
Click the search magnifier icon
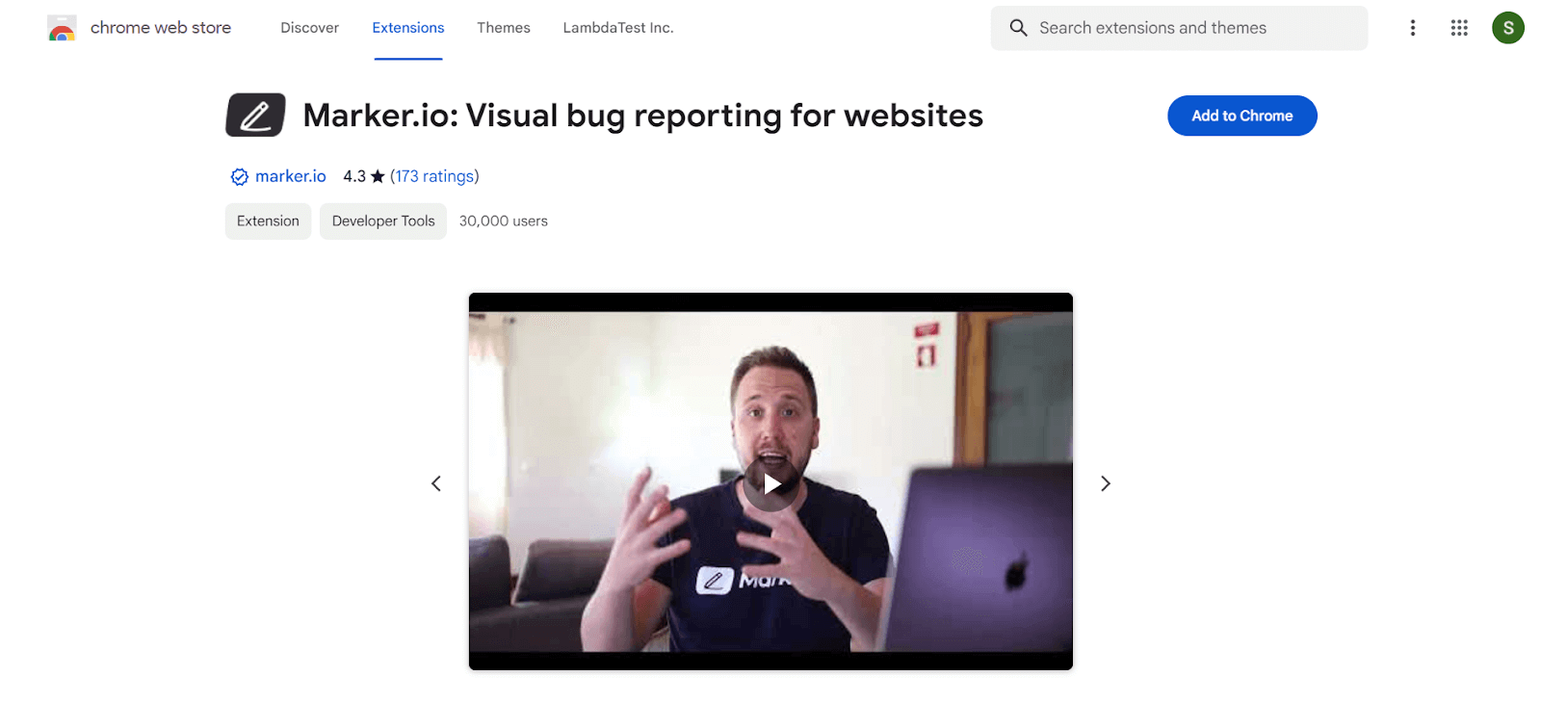pyautogui.click(x=1018, y=28)
